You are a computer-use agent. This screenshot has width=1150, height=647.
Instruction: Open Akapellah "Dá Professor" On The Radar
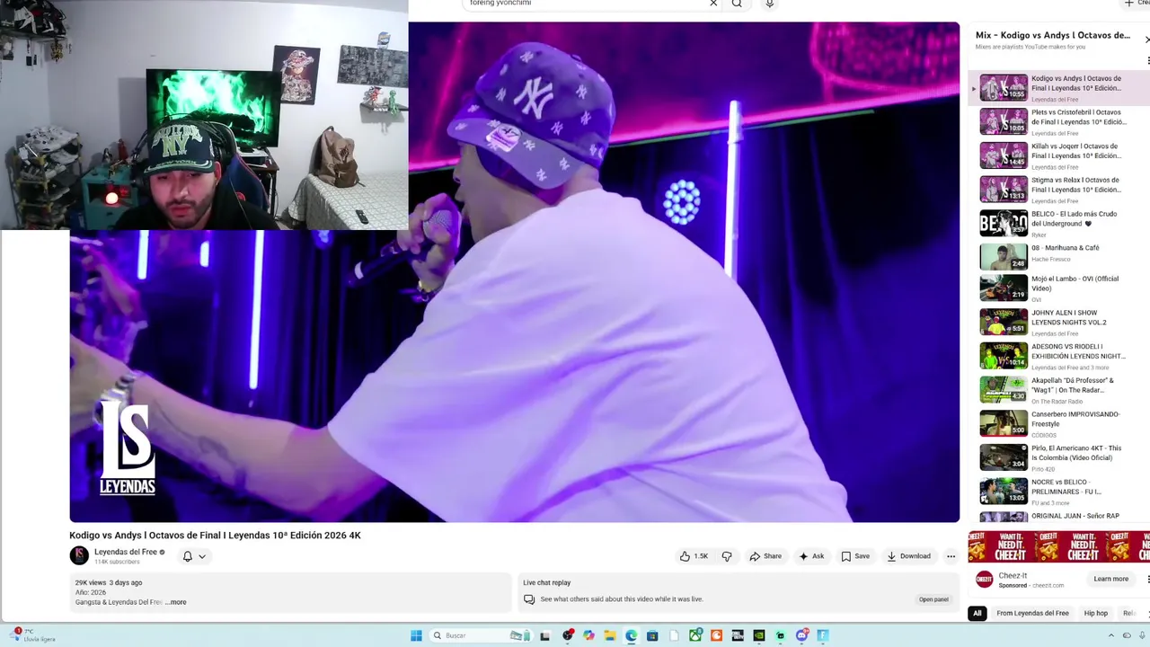[1052, 390]
